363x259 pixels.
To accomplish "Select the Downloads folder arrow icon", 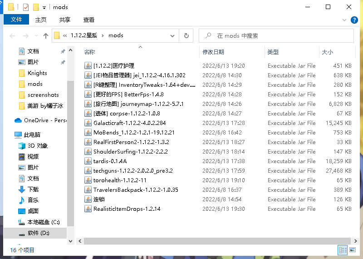I will (21, 189).
